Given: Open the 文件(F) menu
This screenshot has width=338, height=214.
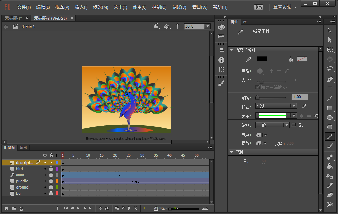Looking at the screenshot, I should [x=24, y=7].
